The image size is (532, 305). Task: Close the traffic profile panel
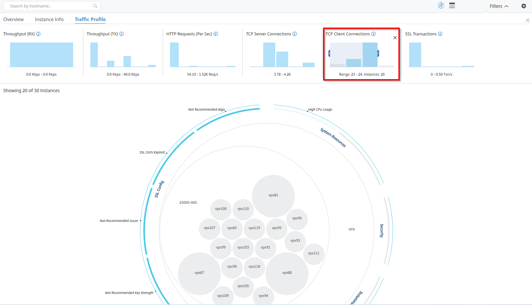(x=527, y=20)
